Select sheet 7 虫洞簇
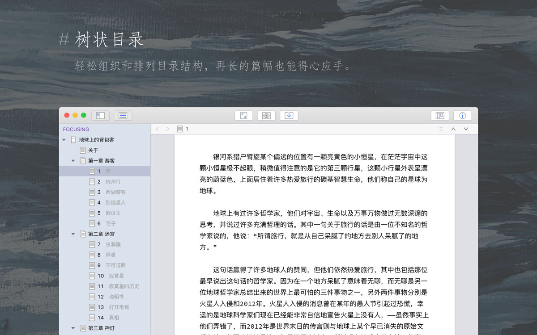The width and height of the screenshot is (537, 335). click(105, 244)
